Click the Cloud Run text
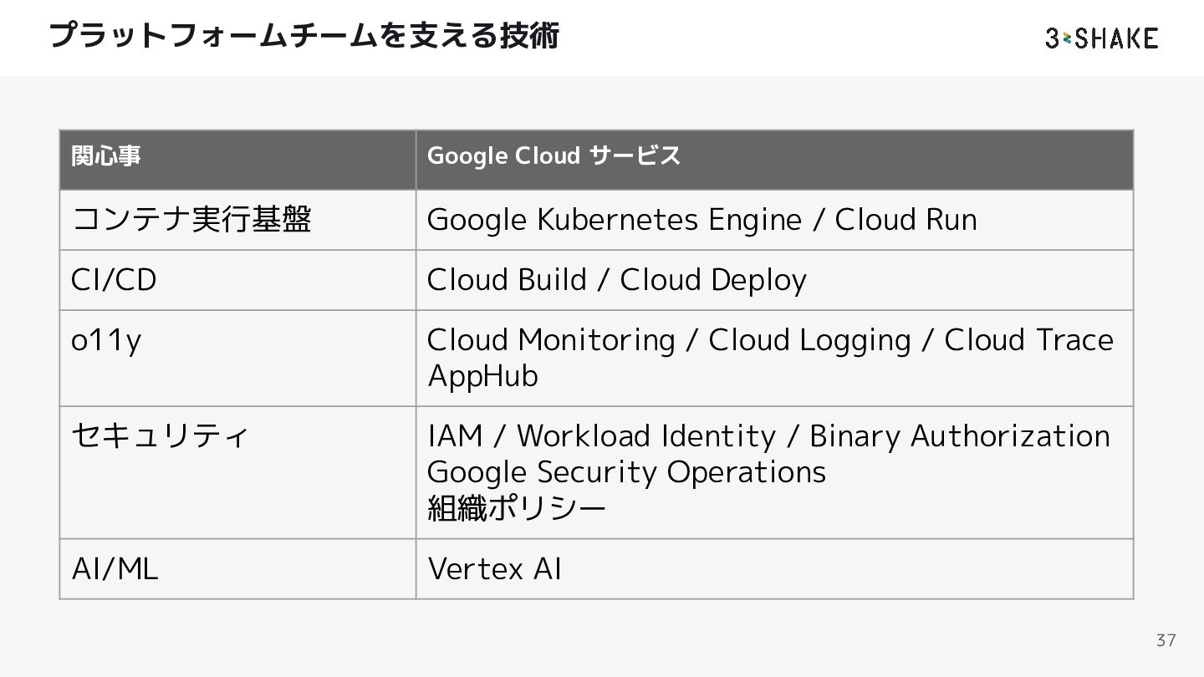Viewport: 1204px width, 677px height. [x=906, y=220]
